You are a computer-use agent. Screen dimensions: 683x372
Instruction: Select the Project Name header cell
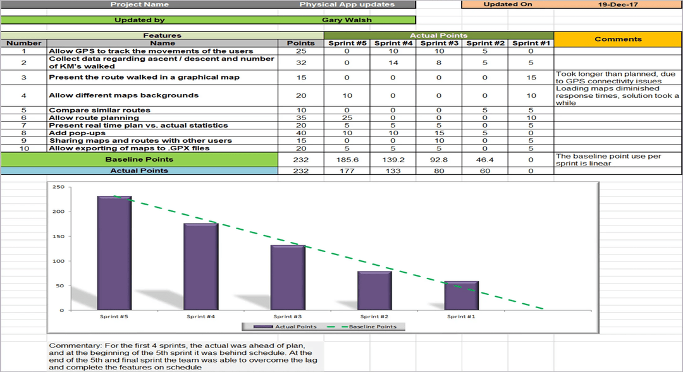[139, 4]
